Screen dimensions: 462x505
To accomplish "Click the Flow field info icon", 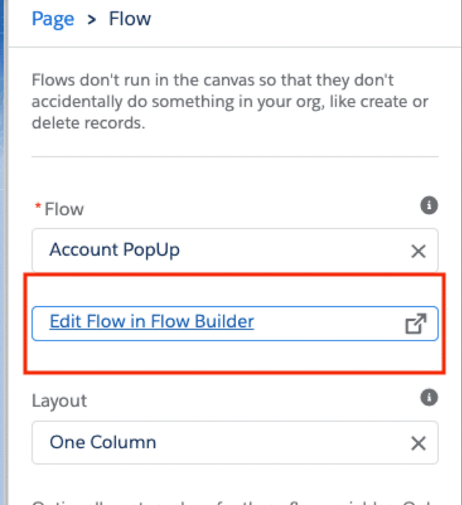I will click(429, 206).
